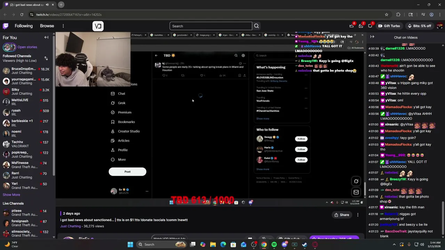The image size is (445, 250).
Task: Click the Gift Turbo button
Action: tap(389, 26)
